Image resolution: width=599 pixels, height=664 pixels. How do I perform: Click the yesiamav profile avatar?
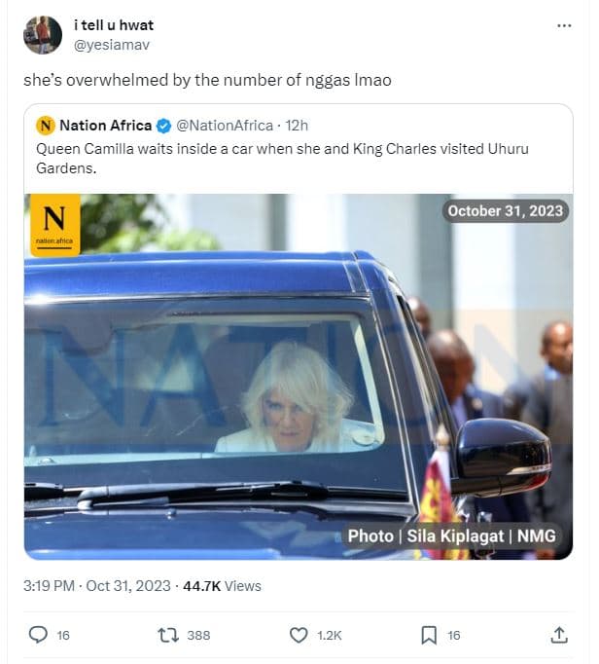(43, 34)
